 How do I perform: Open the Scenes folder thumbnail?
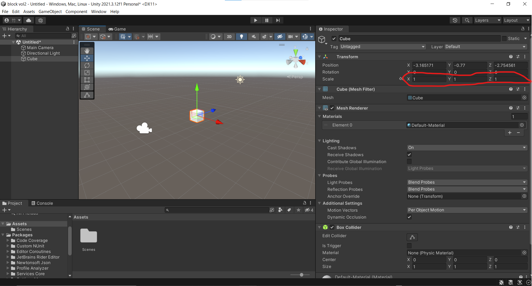click(x=89, y=236)
